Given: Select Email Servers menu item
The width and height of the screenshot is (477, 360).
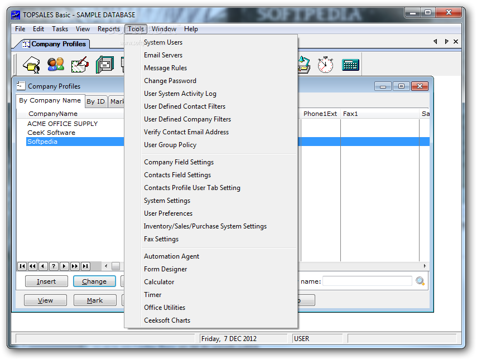Looking at the screenshot, I should coord(211,55).
